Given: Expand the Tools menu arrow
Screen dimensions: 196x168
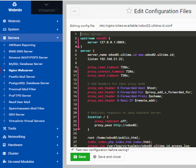Looking at the screenshot, I should click(57, 129).
